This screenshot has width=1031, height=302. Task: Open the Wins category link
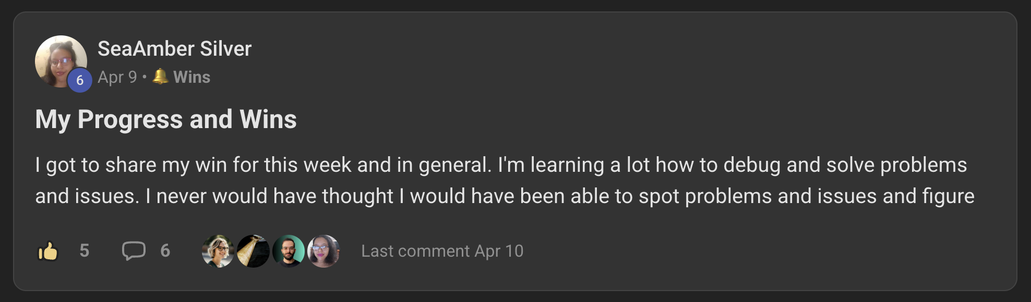pyautogui.click(x=191, y=77)
